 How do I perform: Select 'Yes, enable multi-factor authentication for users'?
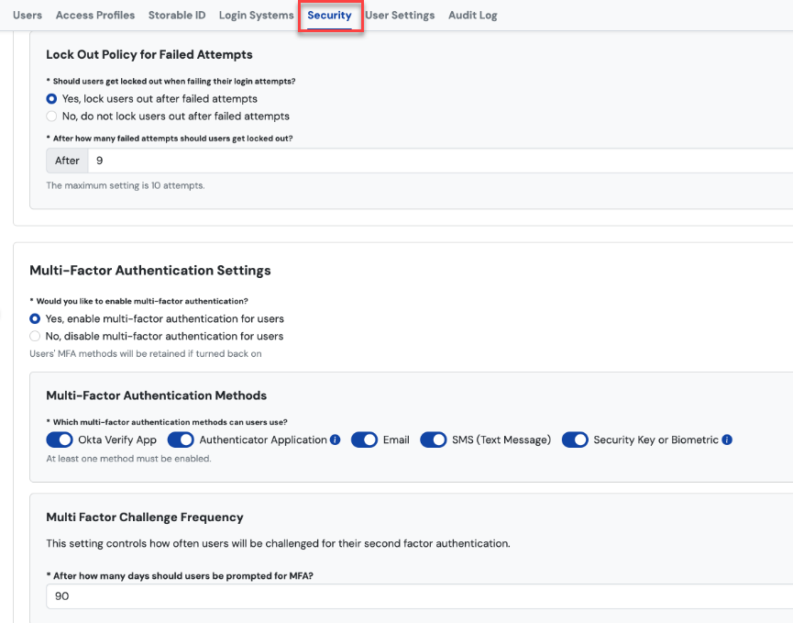[35, 319]
